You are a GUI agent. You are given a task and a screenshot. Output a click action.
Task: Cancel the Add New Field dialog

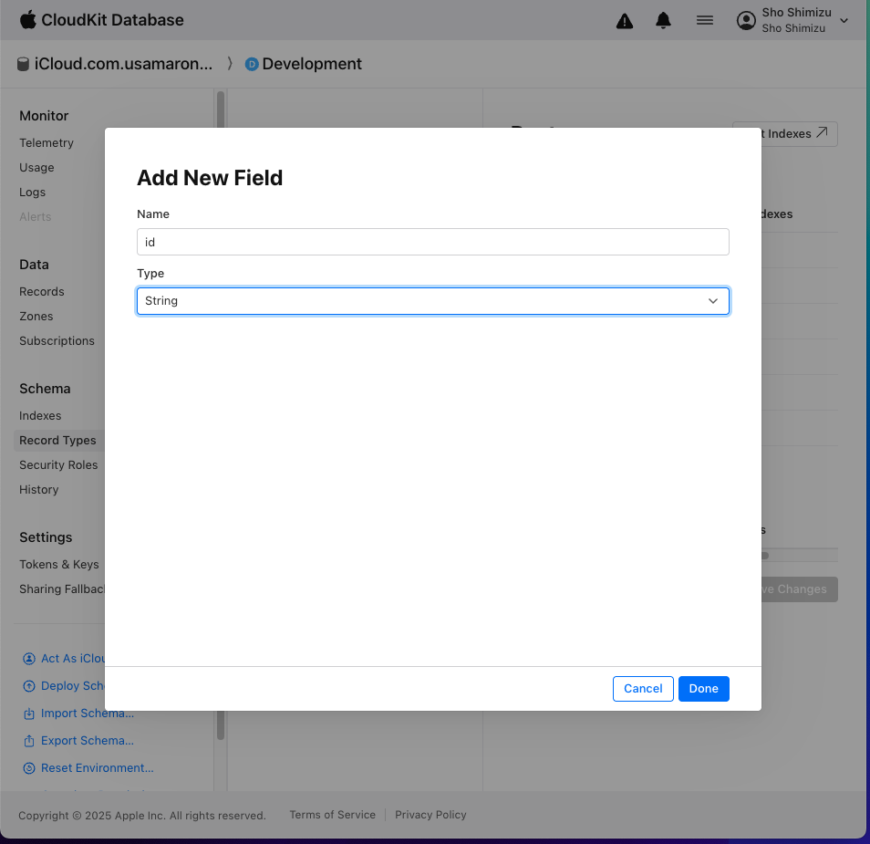click(x=643, y=689)
